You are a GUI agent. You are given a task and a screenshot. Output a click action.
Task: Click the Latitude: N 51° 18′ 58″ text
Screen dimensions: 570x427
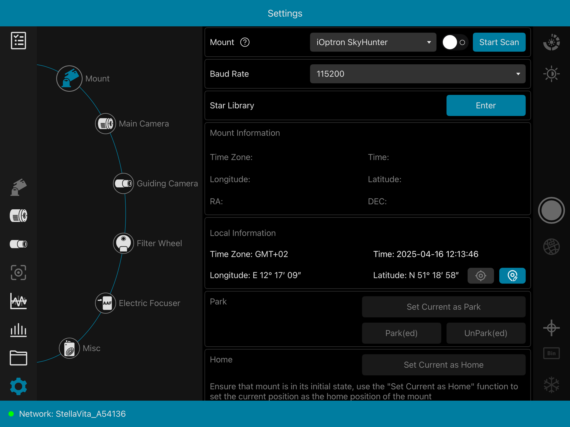[x=416, y=275]
